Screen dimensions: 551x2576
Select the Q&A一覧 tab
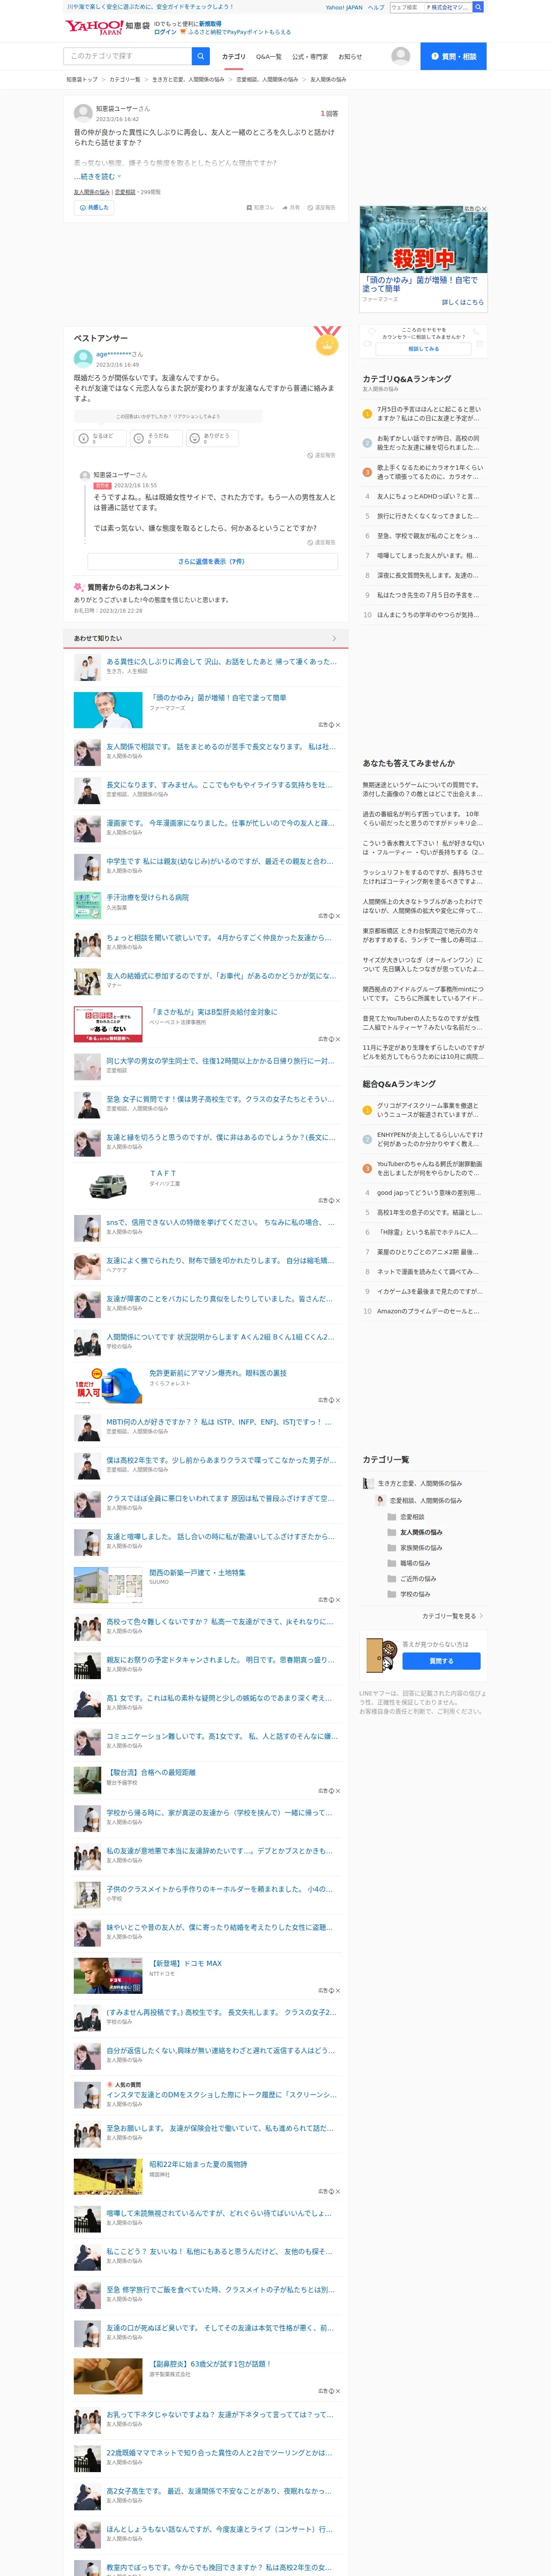pyautogui.click(x=269, y=57)
